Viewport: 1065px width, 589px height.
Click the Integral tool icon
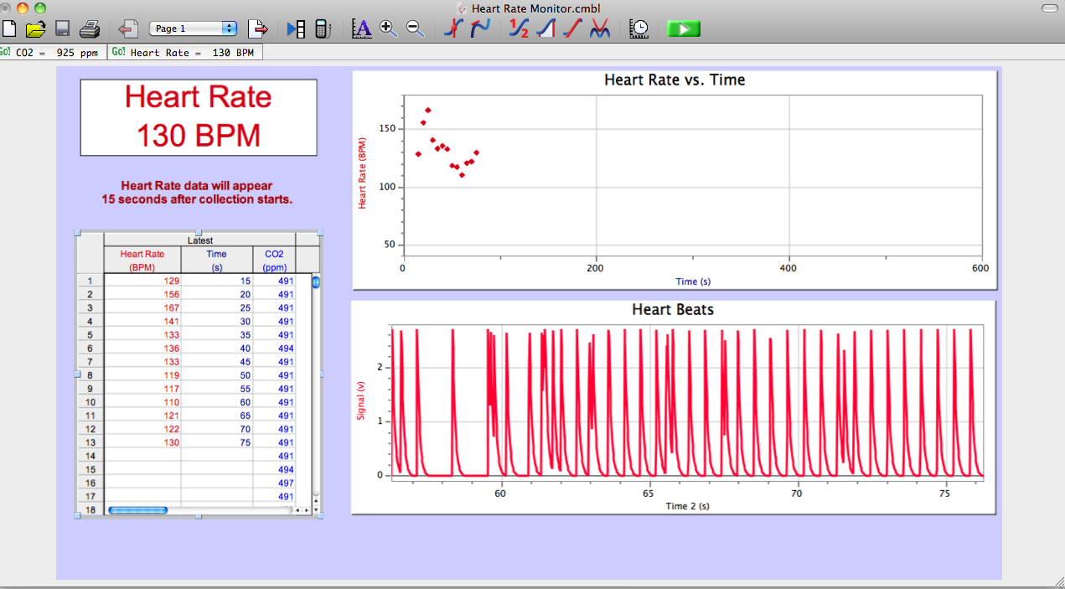pos(545,29)
